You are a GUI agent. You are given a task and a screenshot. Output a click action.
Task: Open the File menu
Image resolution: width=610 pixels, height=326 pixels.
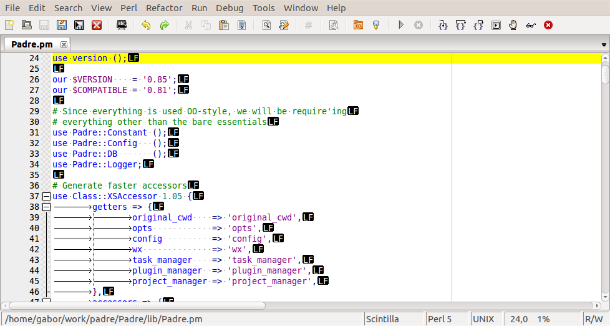12,7
